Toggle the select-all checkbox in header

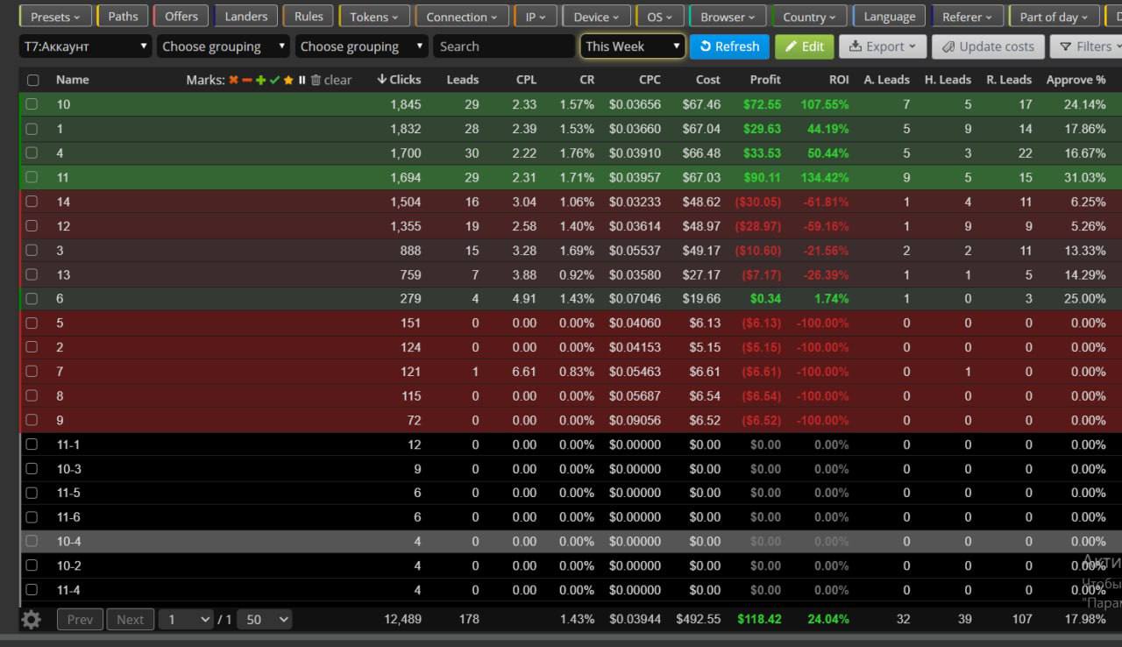[x=32, y=80]
